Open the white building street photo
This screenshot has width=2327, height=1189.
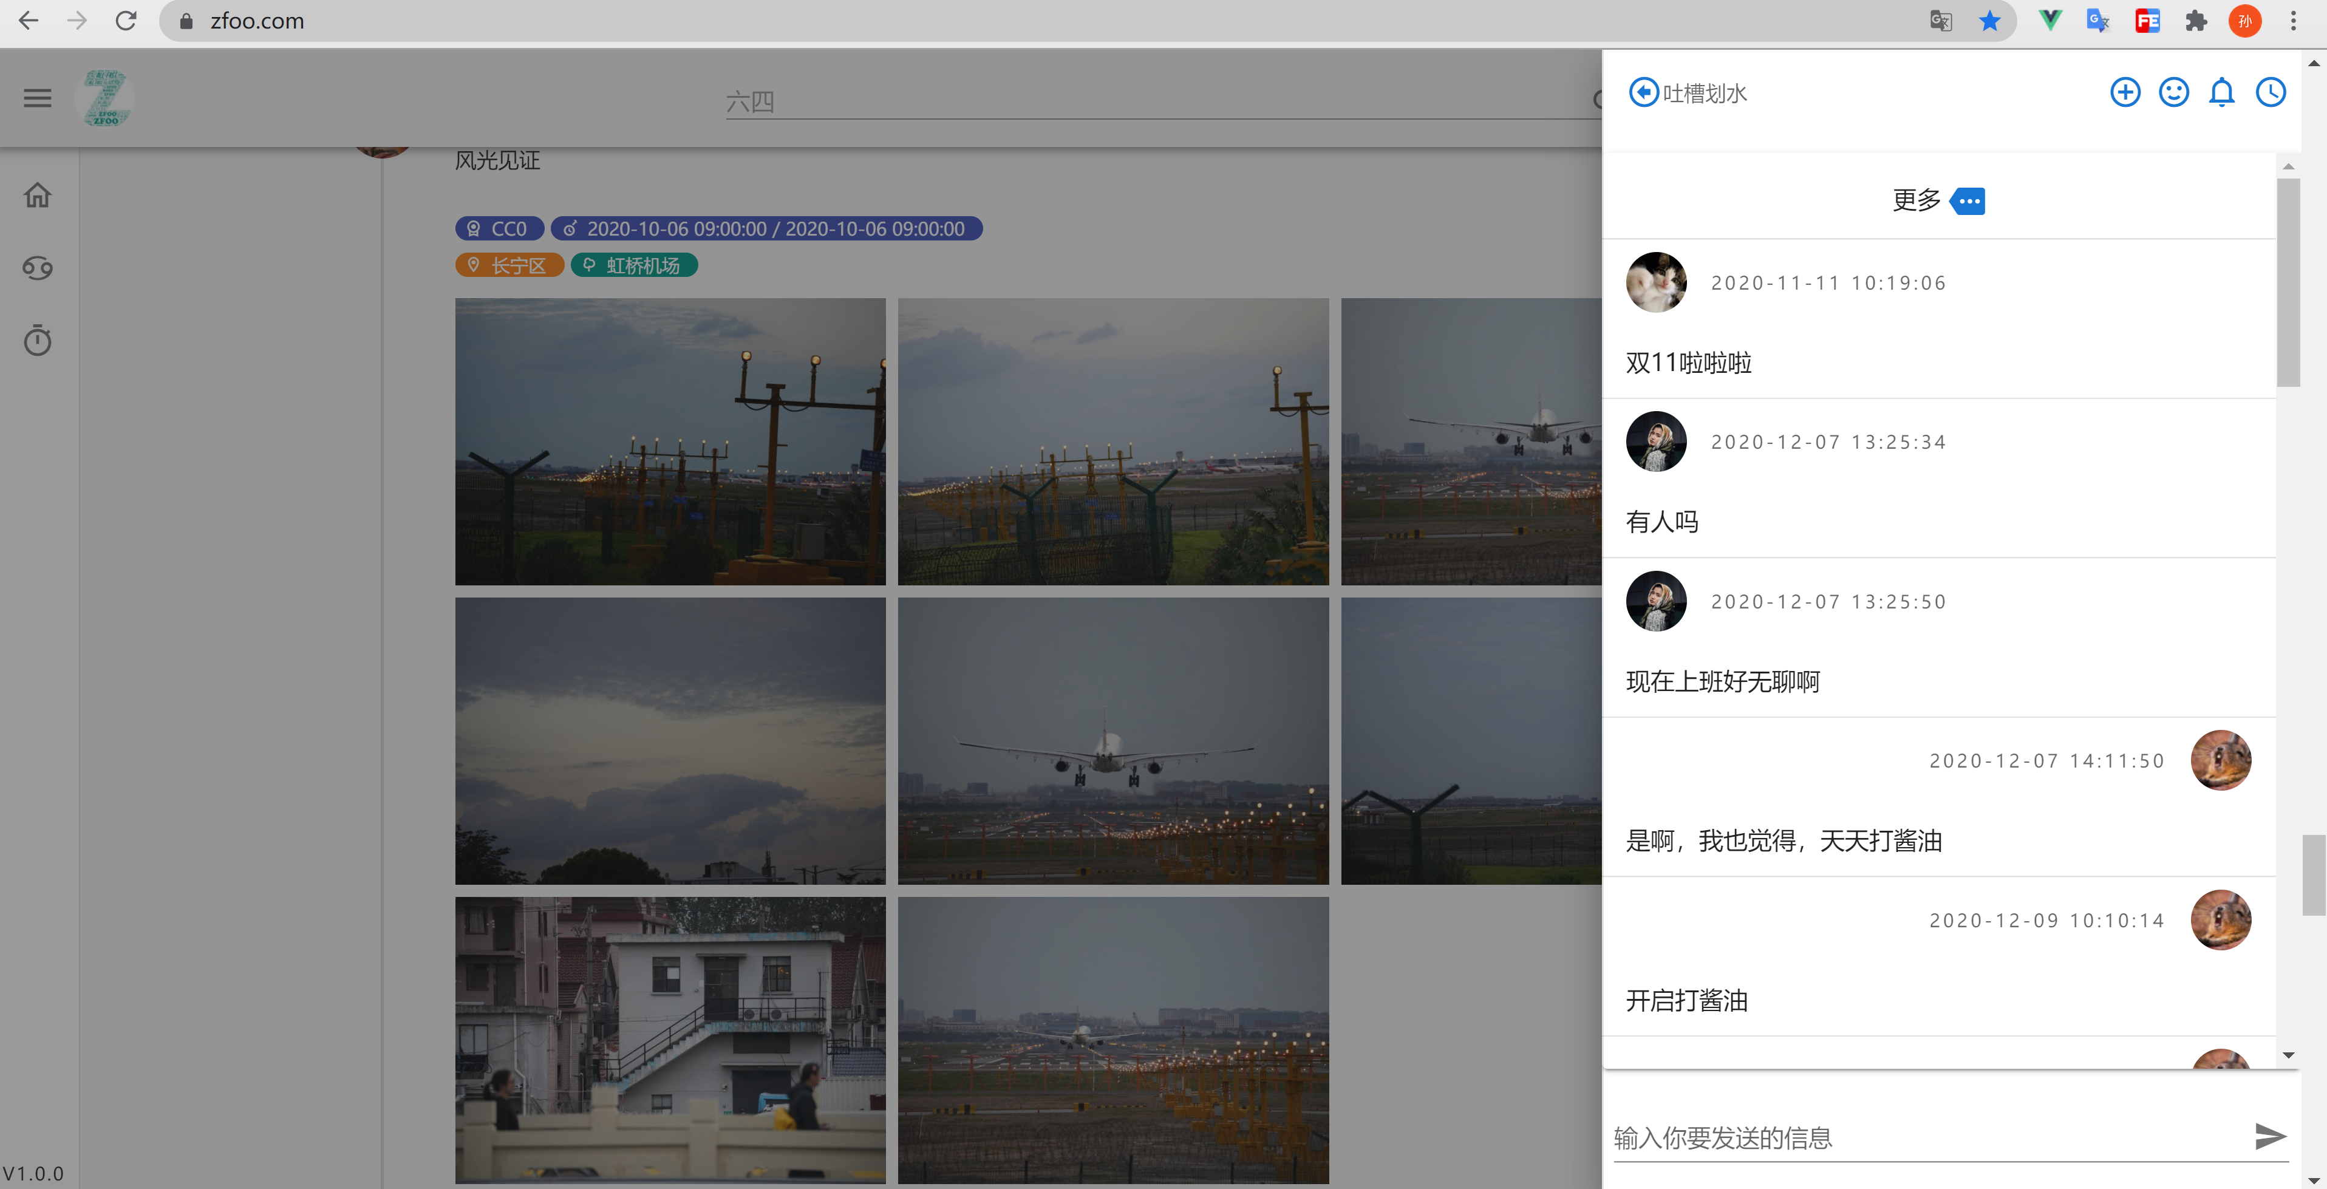coord(670,1039)
